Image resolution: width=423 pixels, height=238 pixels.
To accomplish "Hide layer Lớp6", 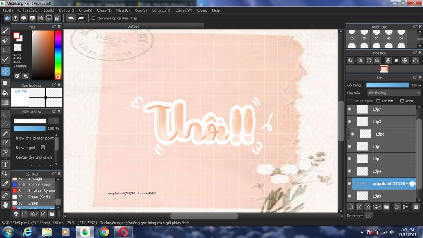I will (x=352, y=134).
